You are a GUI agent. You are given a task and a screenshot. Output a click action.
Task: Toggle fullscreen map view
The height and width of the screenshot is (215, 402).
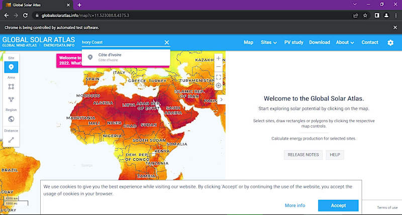(218, 77)
